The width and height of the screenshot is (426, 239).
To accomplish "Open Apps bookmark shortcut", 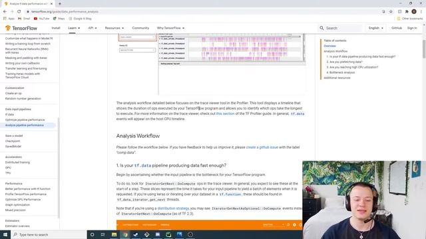I will pyautogui.click(x=9, y=19).
